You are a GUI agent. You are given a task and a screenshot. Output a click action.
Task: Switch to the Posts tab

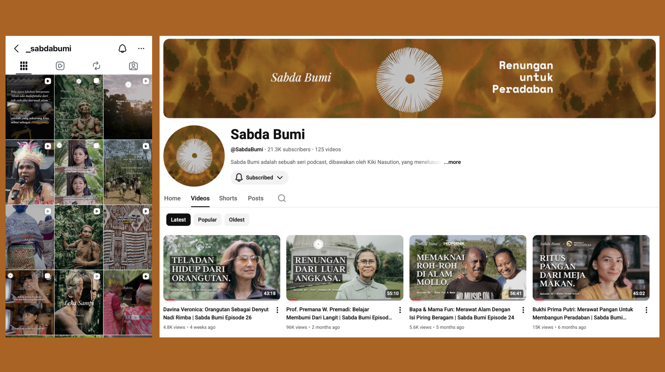tap(256, 198)
